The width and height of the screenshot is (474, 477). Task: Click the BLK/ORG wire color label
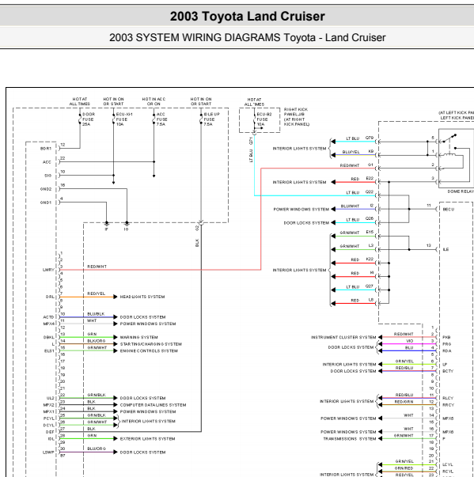point(96,341)
